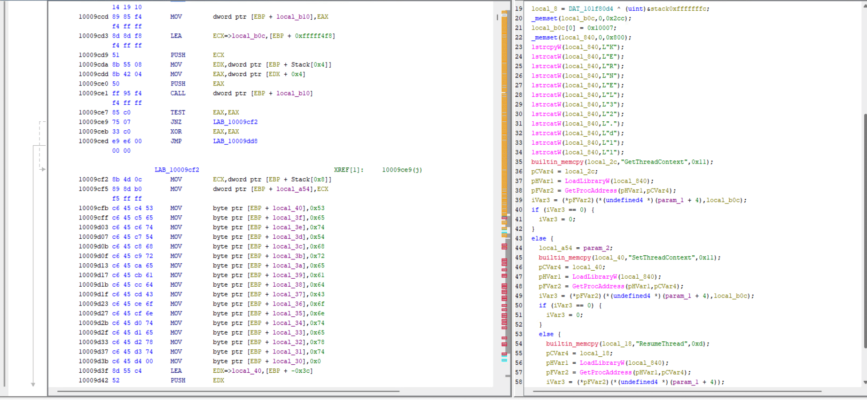The image size is (867, 400).
Task: Click the decompiler vertical scrollbar thumb
Action: click(x=865, y=230)
